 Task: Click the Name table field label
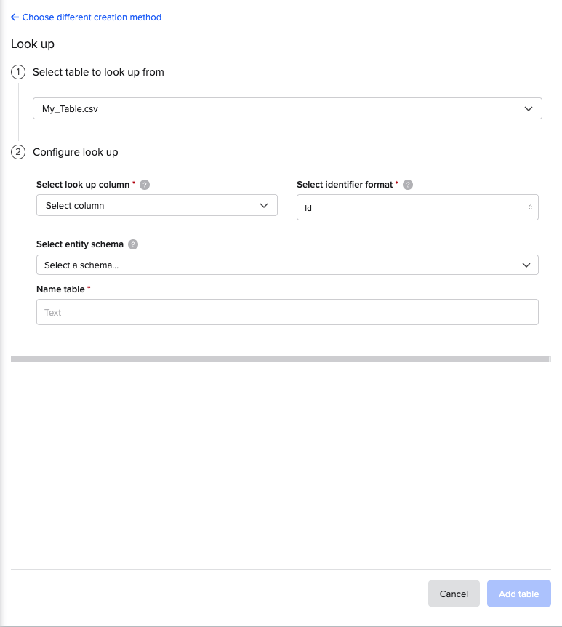(60, 289)
